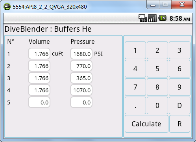196x142 pixels.
Task: Select buffer 1 pressure field 1680.0
Action: point(81,54)
